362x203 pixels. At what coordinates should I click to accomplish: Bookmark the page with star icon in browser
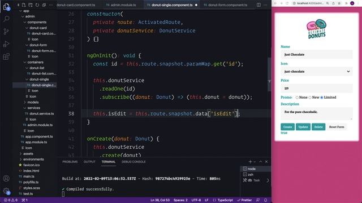(x=339, y=3)
